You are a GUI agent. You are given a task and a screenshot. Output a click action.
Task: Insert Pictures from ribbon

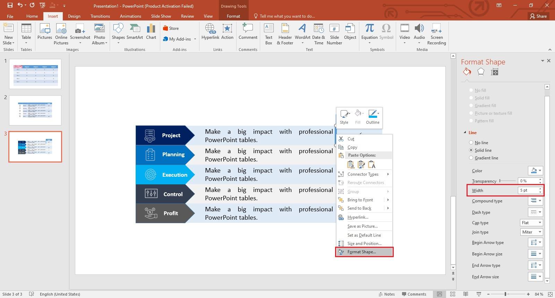[45, 32]
